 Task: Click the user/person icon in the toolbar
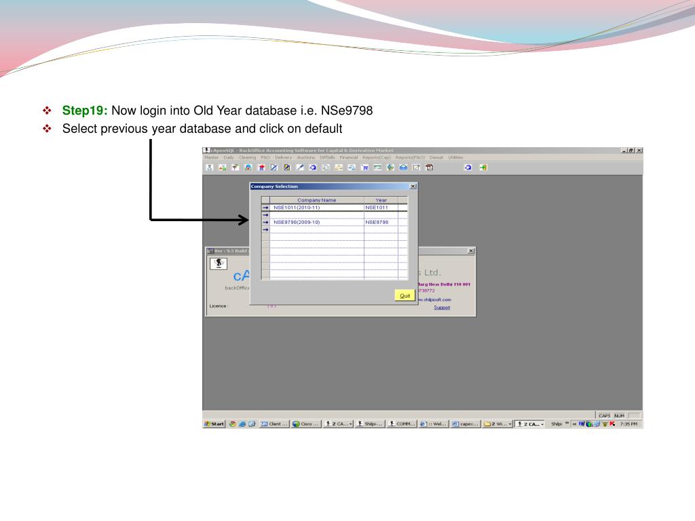(210, 168)
